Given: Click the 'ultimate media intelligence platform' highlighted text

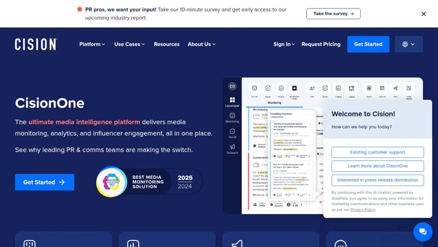Looking at the screenshot, I should [x=84, y=122].
